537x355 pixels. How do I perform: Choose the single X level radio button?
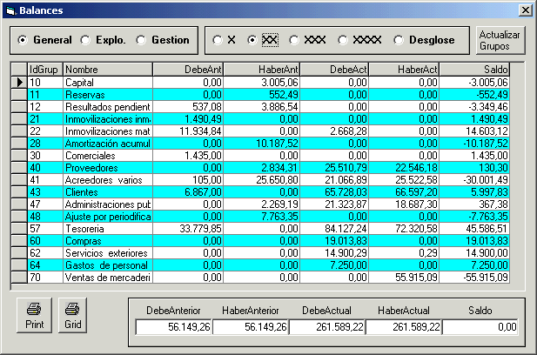click(x=218, y=40)
